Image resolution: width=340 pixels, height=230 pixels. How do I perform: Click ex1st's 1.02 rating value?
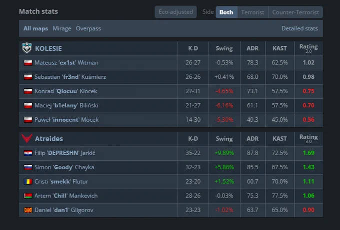(x=308, y=63)
